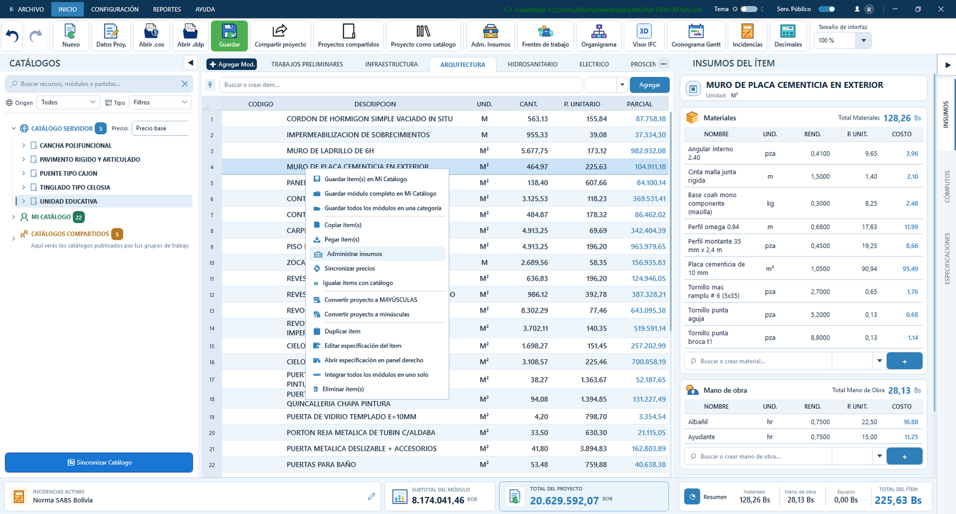Click the Agregar Mod. button

[232, 64]
